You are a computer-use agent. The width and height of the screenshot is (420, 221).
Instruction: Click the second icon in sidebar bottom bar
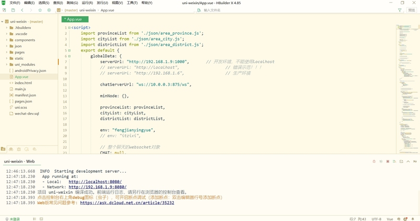pyautogui.click(x=11, y=149)
